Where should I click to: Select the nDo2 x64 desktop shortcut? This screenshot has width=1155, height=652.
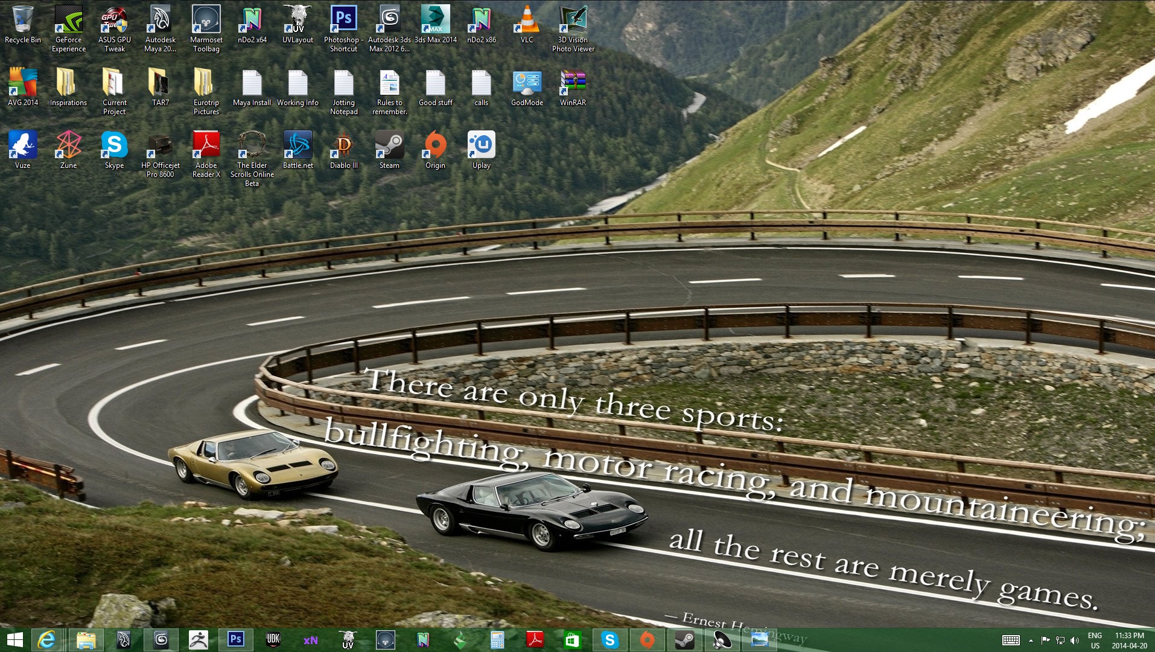[x=252, y=25]
